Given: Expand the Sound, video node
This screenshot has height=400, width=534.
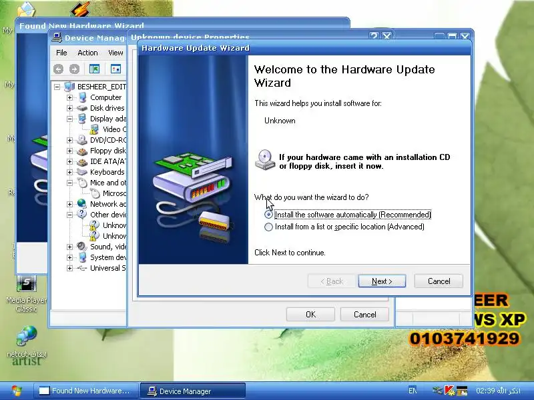Looking at the screenshot, I should point(70,247).
